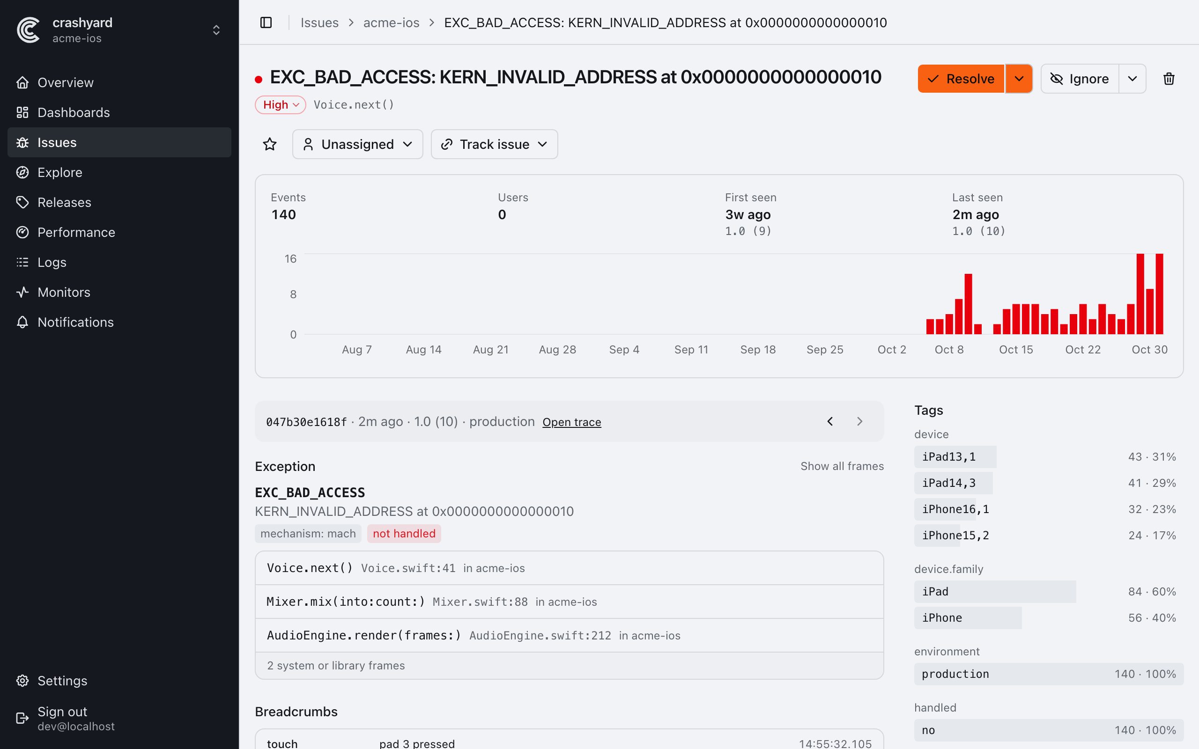The height and width of the screenshot is (749, 1199).
Task: Select the Mixer.mix(into:count:) stack frame
Action: [569, 602]
